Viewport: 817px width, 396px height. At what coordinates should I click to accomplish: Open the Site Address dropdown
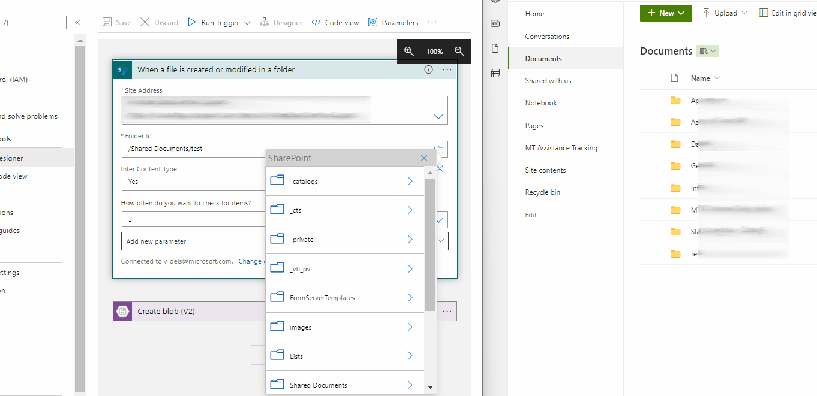(x=438, y=116)
